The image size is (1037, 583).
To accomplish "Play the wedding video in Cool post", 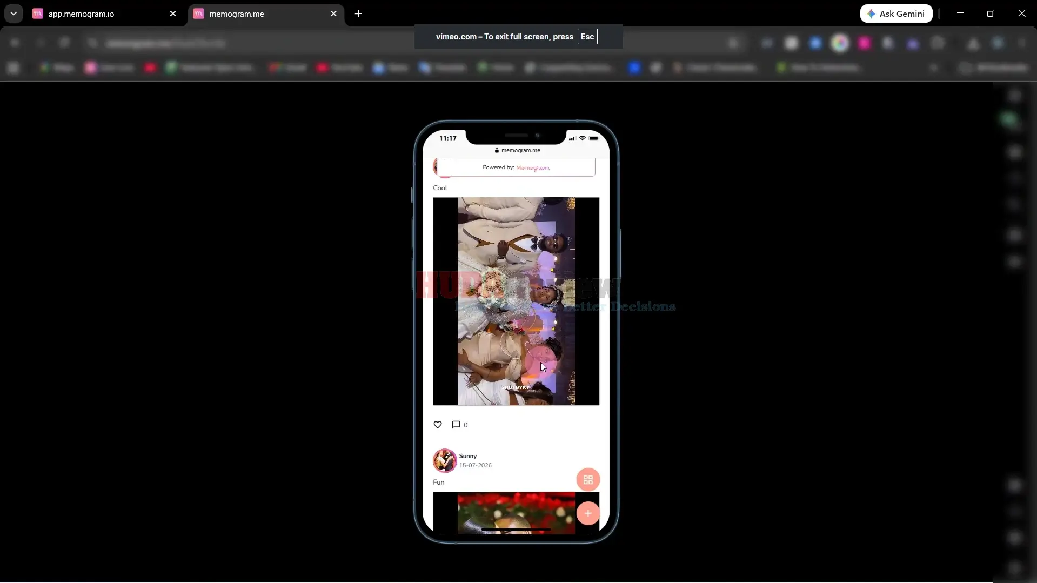I will [516, 301].
